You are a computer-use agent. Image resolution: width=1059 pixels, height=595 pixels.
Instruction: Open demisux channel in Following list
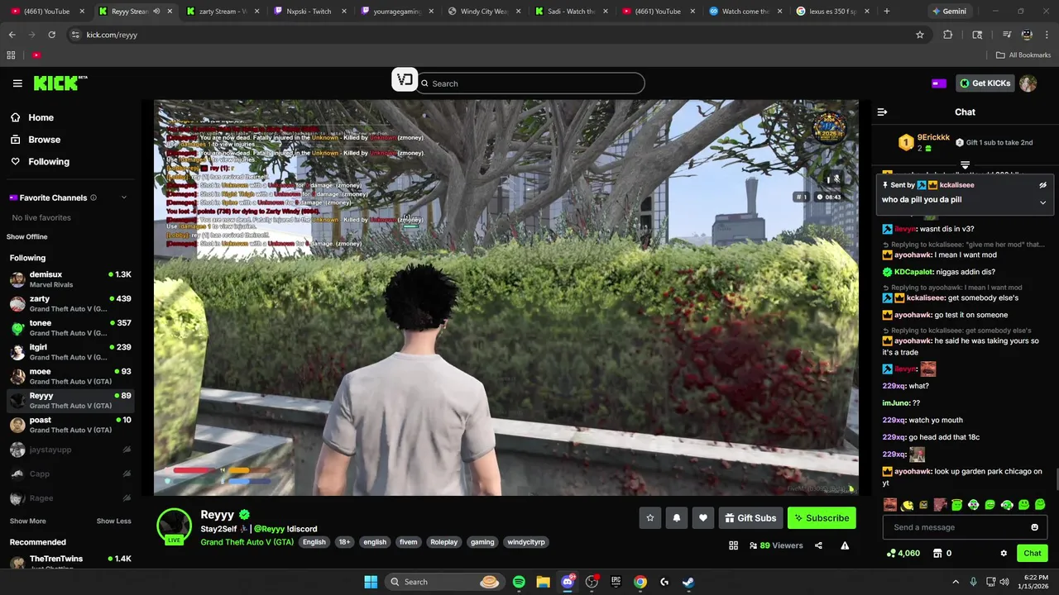tap(70, 279)
